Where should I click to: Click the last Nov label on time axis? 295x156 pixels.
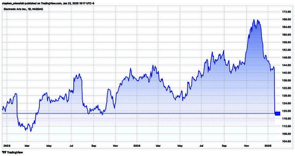click(247, 146)
